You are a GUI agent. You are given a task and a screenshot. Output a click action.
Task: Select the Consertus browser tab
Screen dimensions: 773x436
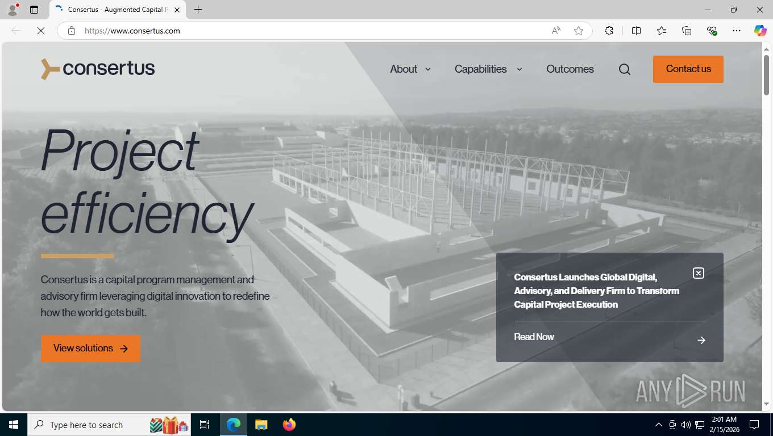pyautogui.click(x=117, y=10)
